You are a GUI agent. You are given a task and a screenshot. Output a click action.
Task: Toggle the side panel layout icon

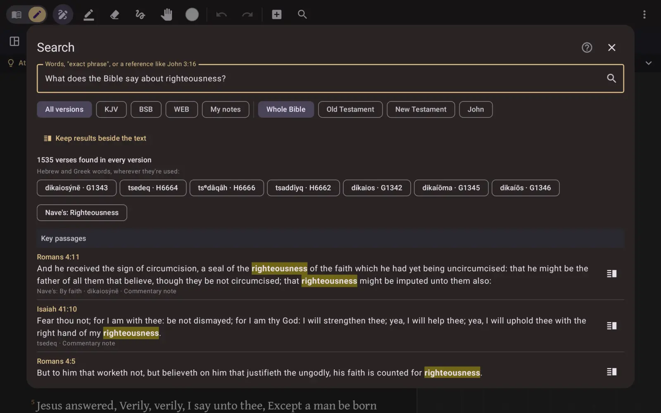coord(14,41)
